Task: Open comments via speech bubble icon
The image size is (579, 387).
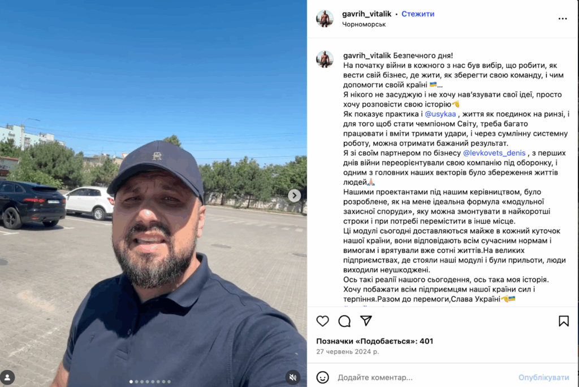Action: (344, 321)
